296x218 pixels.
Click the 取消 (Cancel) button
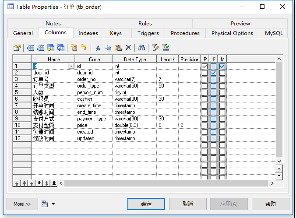coord(188,204)
